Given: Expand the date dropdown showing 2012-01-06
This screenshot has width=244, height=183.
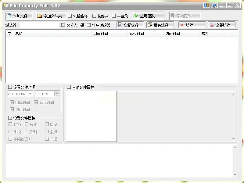Looking at the screenshot, I should (x=30, y=94).
